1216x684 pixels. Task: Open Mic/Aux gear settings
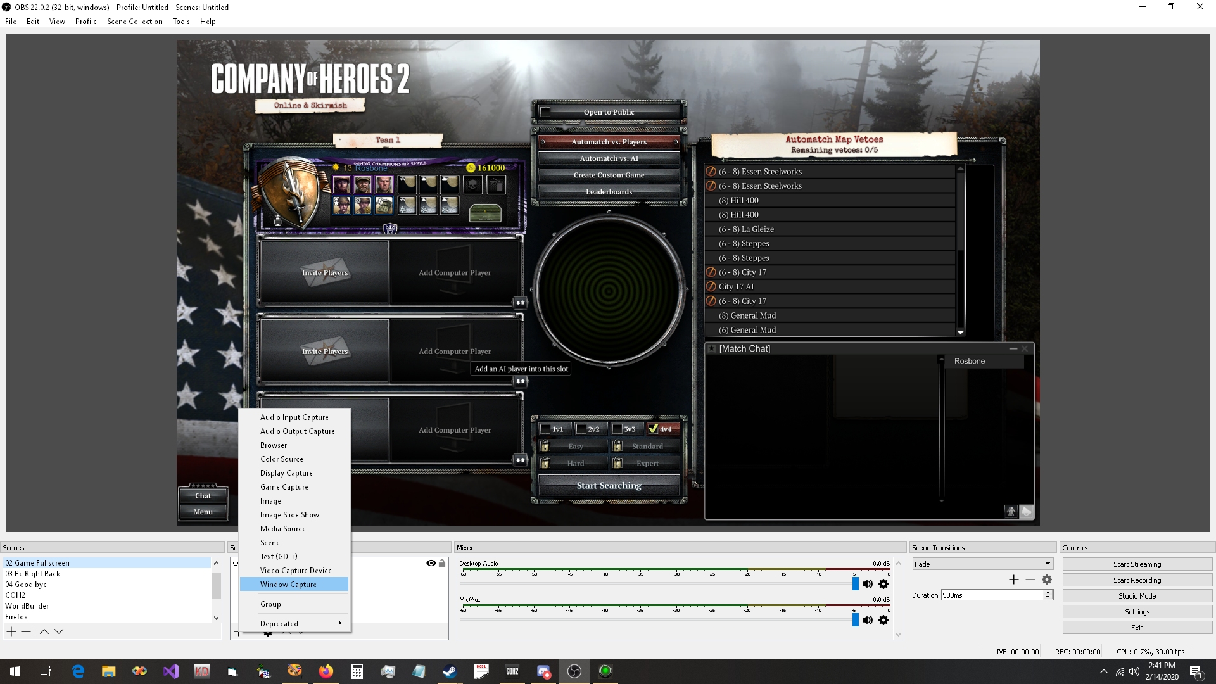883,620
